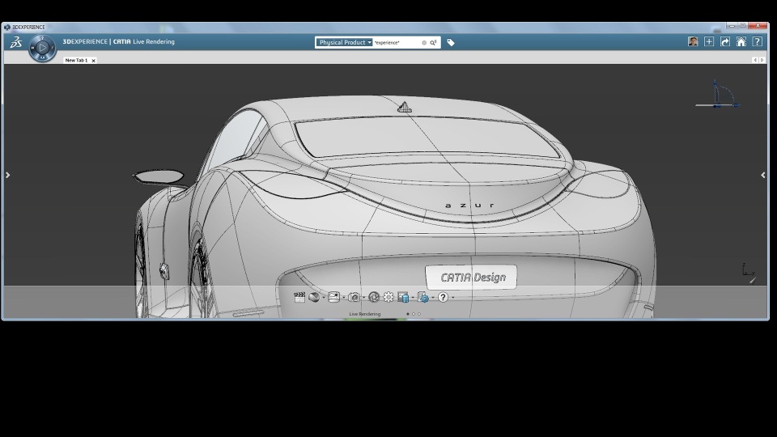777x437 pixels.
Task: Open the gear settings icon in action bar
Action: click(x=388, y=297)
